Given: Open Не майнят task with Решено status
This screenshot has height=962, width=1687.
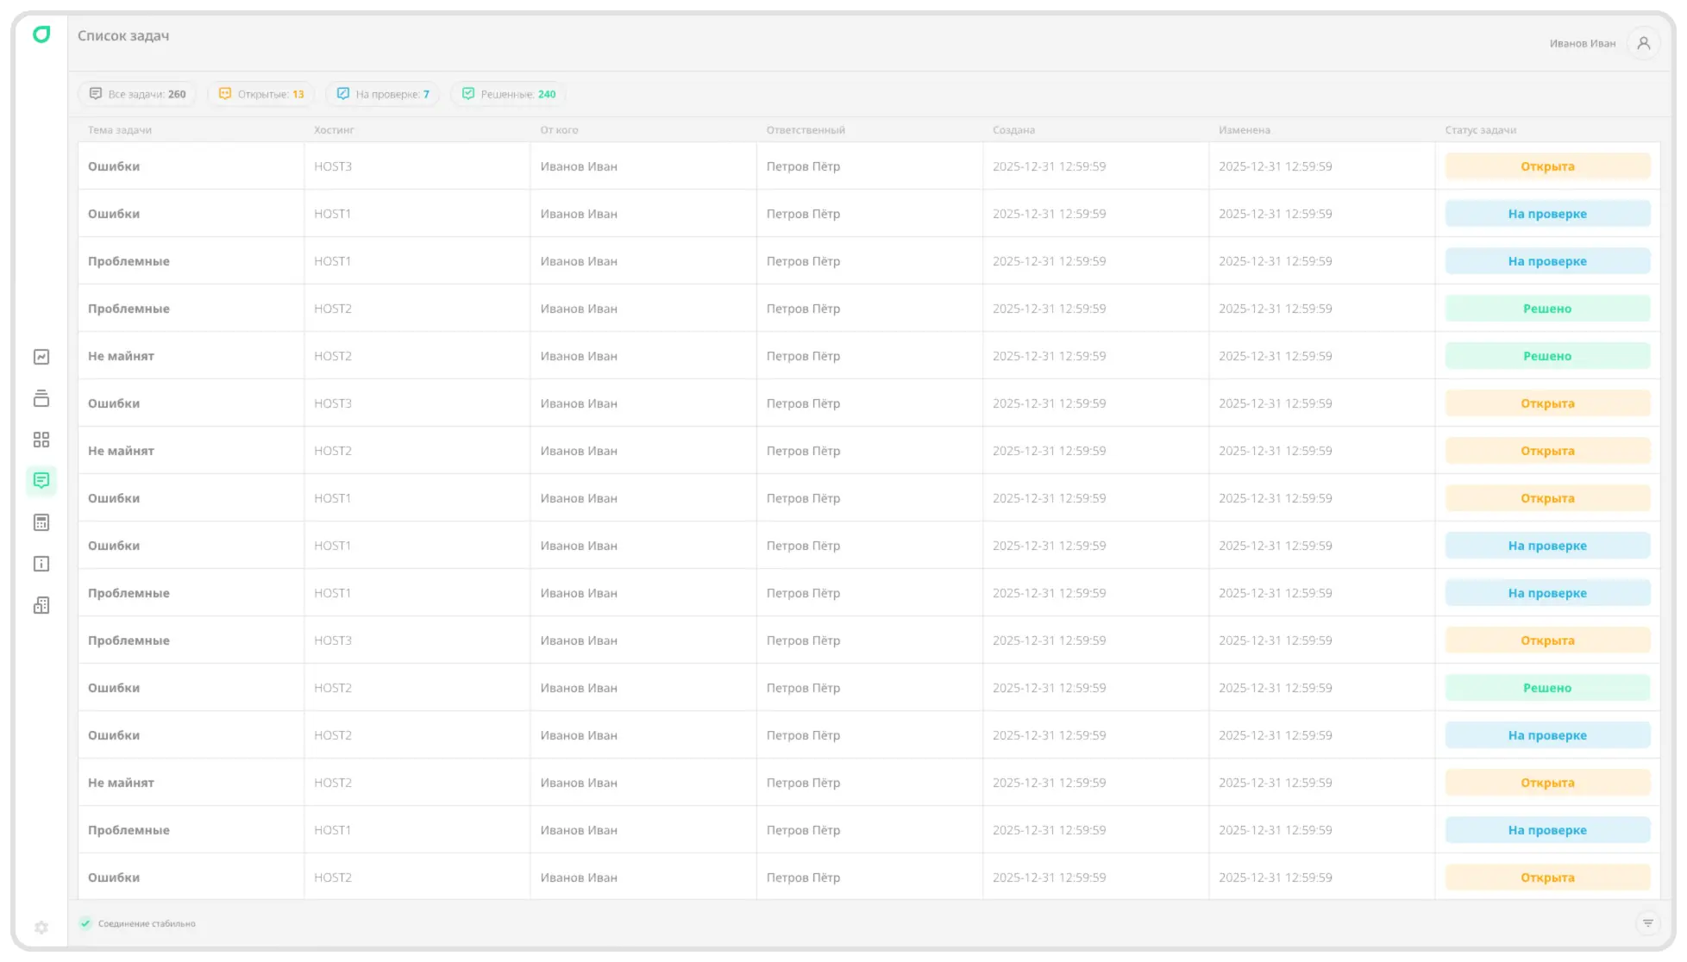Looking at the screenshot, I should click(x=121, y=356).
